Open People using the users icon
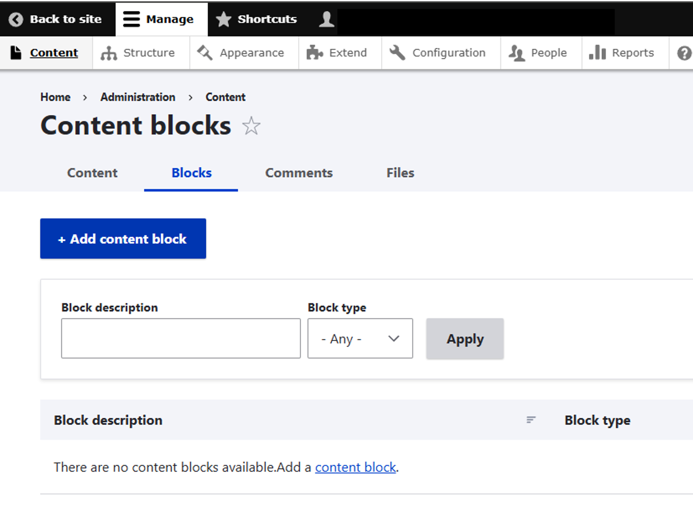 [x=517, y=53]
